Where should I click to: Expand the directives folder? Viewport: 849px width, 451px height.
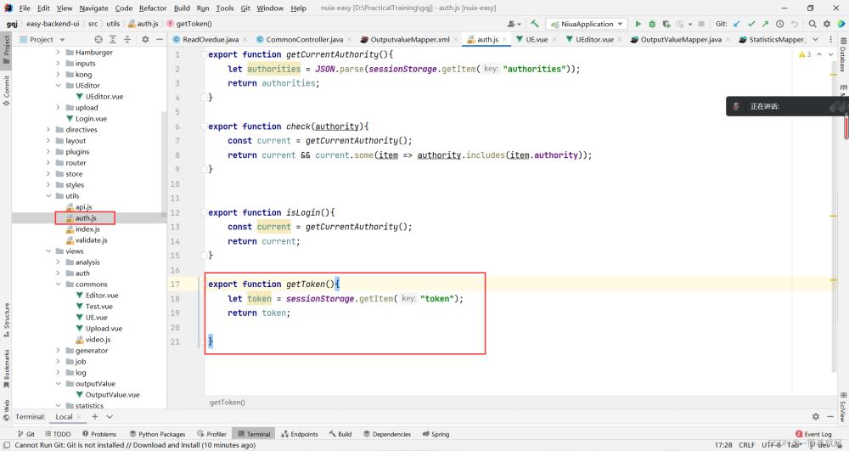(x=59, y=130)
